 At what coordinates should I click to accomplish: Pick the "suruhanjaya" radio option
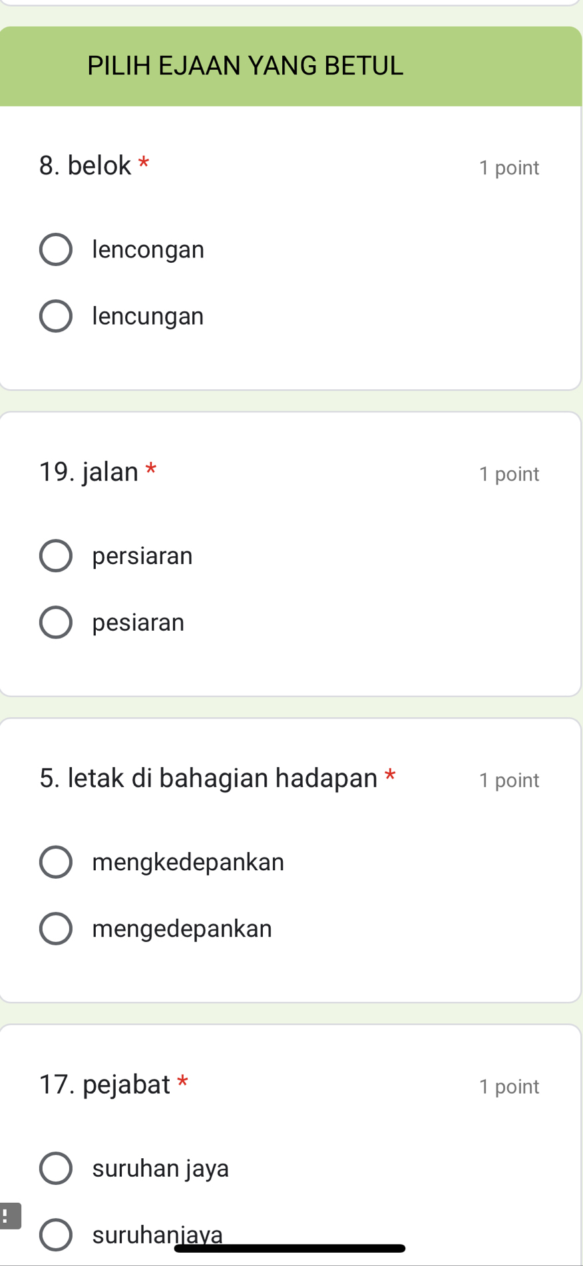pos(56,1235)
